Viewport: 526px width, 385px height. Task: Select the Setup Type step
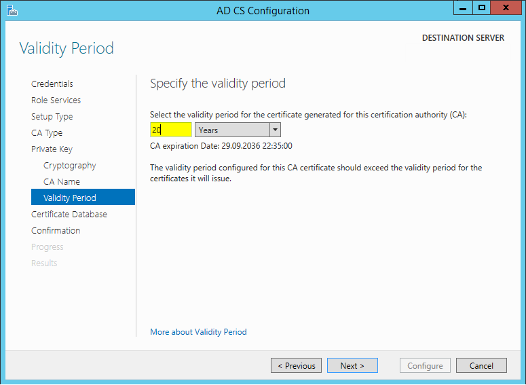click(52, 117)
